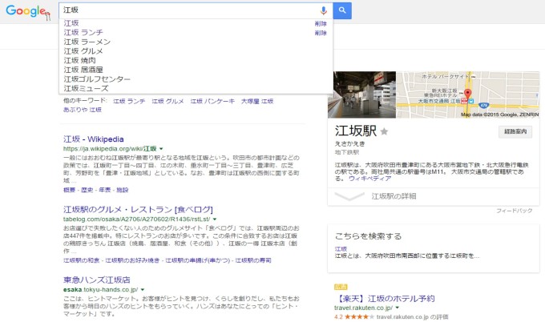Click the 他のキーワード label
Image resolution: width=545 pixels, height=322 pixels.
tap(85, 101)
